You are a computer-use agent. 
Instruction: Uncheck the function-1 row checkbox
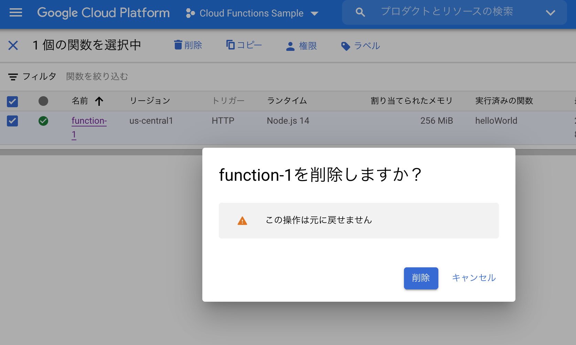pos(12,121)
